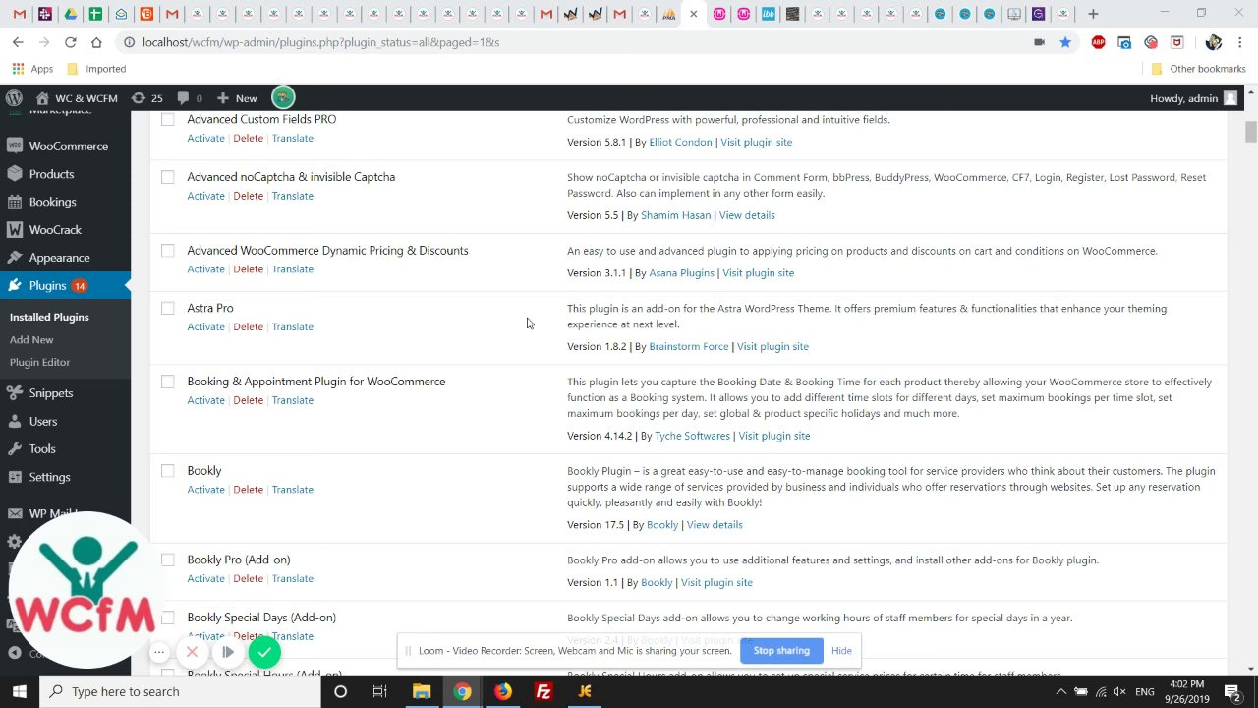Open the Snippets sidebar menu
Image resolution: width=1258 pixels, height=708 pixels.
[x=65, y=393]
